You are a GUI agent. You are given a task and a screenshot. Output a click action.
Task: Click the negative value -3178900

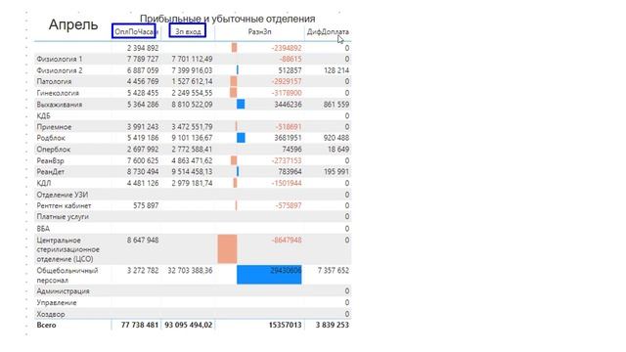[x=287, y=93]
